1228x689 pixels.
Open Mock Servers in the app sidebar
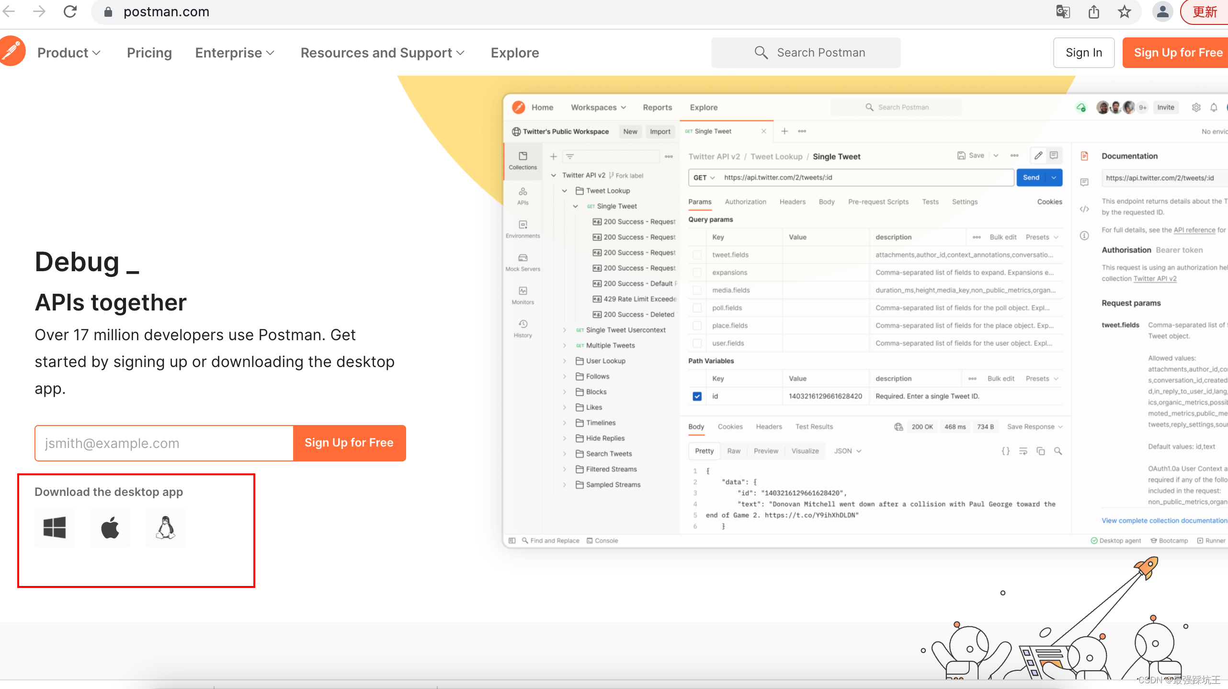(523, 262)
